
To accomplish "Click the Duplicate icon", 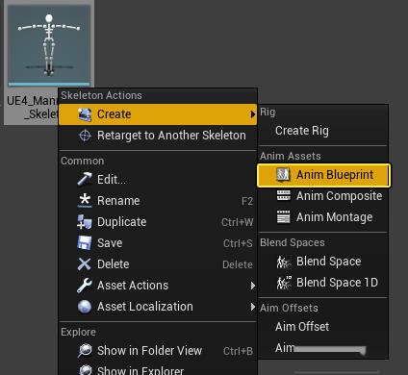I will tap(85, 221).
